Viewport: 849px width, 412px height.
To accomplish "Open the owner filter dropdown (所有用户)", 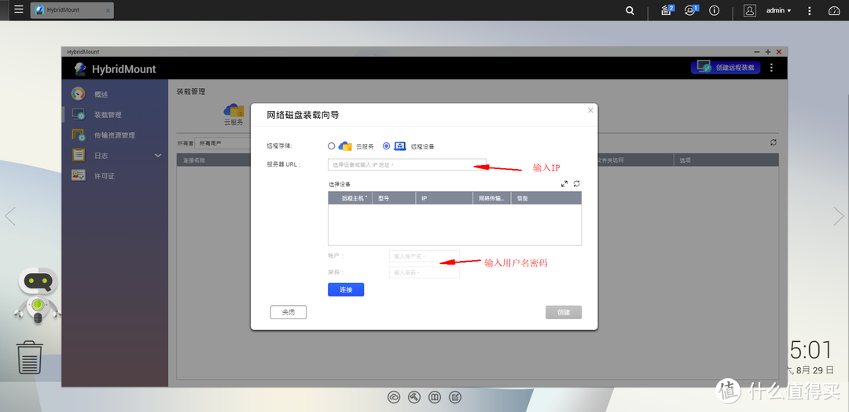I will point(222,143).
